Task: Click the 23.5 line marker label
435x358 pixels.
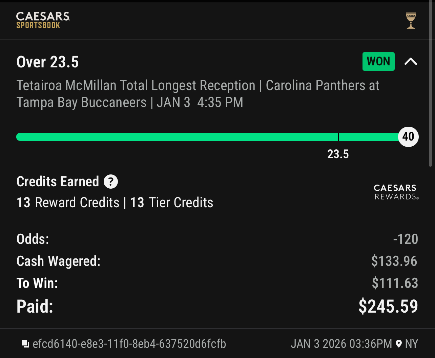Action: click(x=338, y=154)
